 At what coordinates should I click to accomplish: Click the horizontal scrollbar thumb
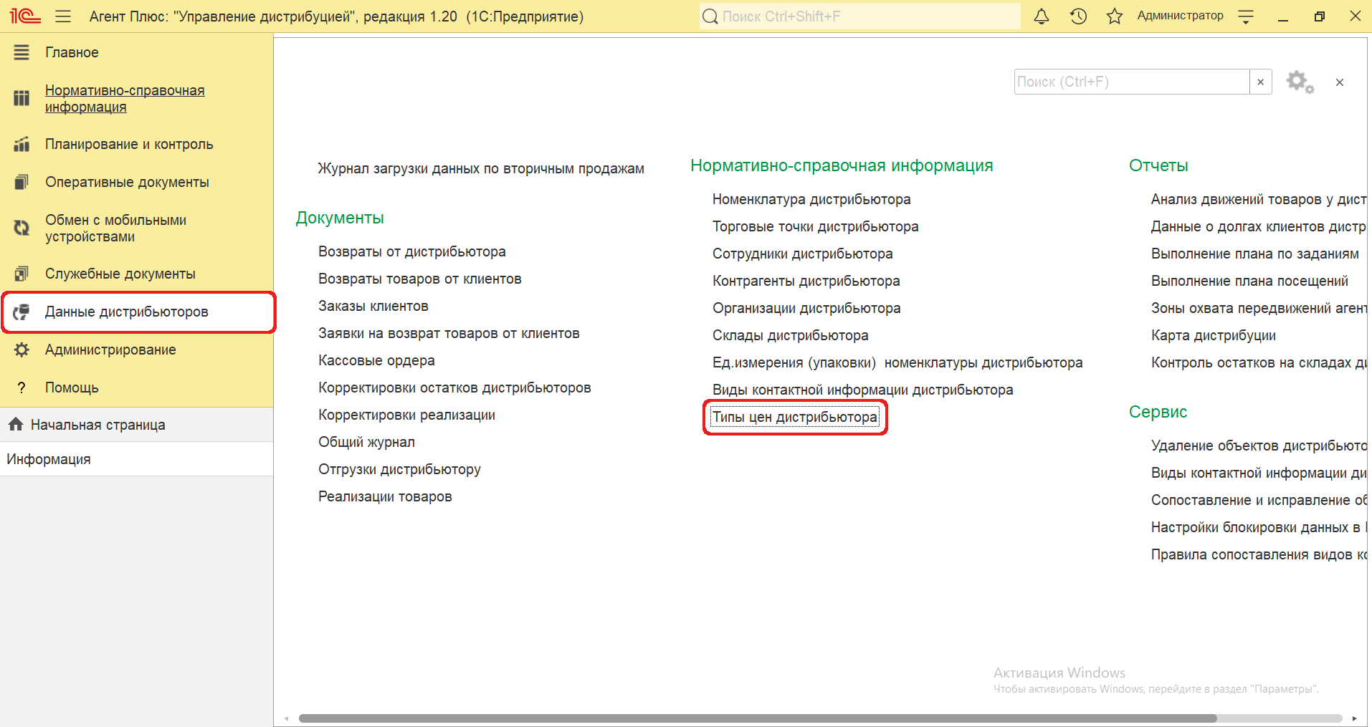pos(758,718)
